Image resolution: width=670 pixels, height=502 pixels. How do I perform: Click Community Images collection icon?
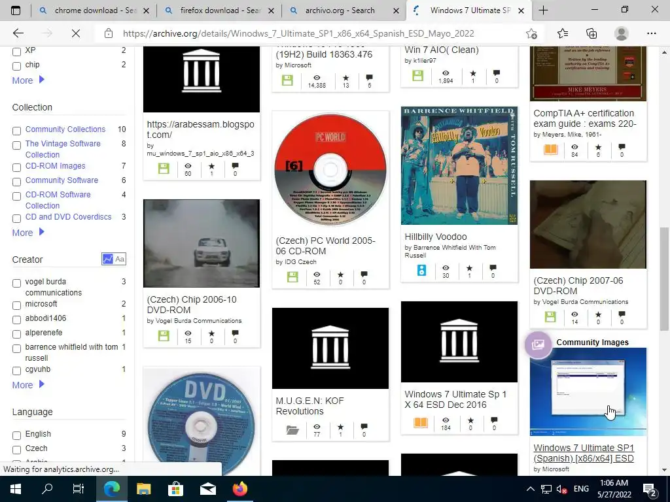click(x=538, y=344)
